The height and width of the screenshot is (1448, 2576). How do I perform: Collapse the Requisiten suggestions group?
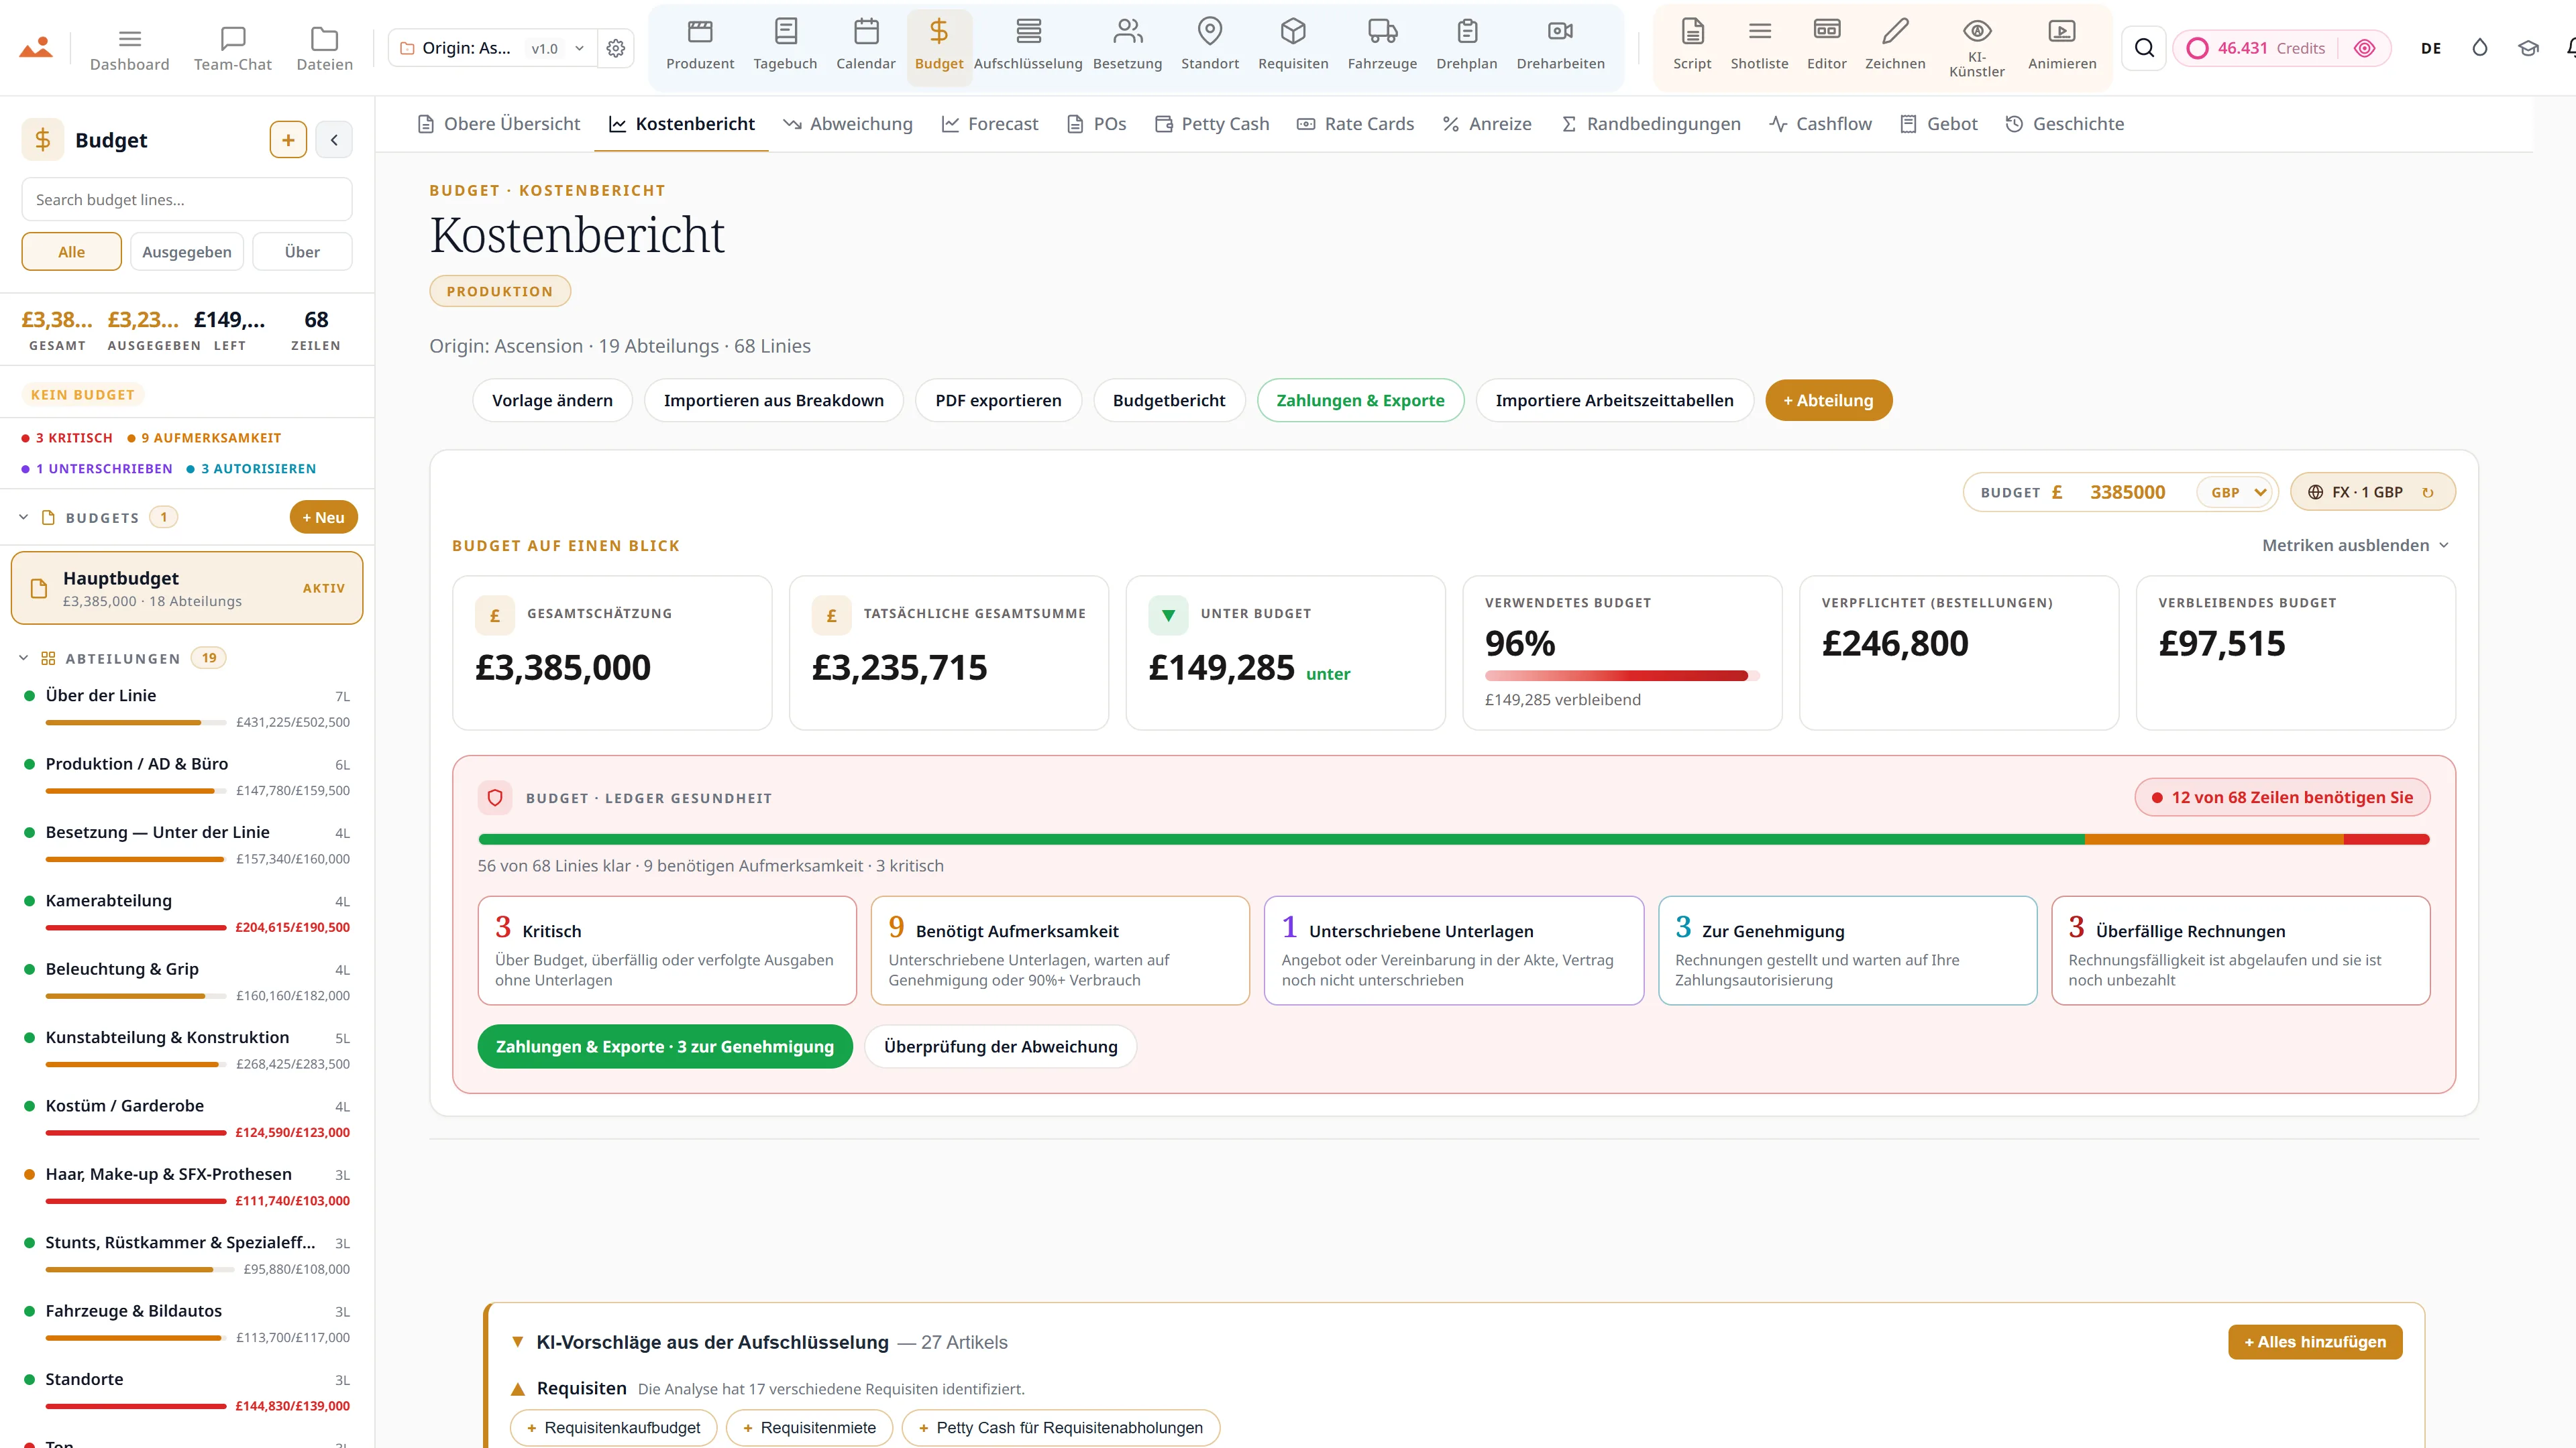coord(517,1389)
